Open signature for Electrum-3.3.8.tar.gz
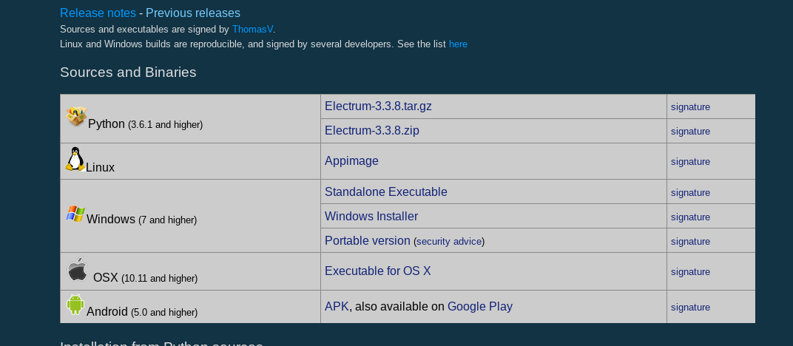Screen dimensions: 793x346 click(x=690, y=107)
